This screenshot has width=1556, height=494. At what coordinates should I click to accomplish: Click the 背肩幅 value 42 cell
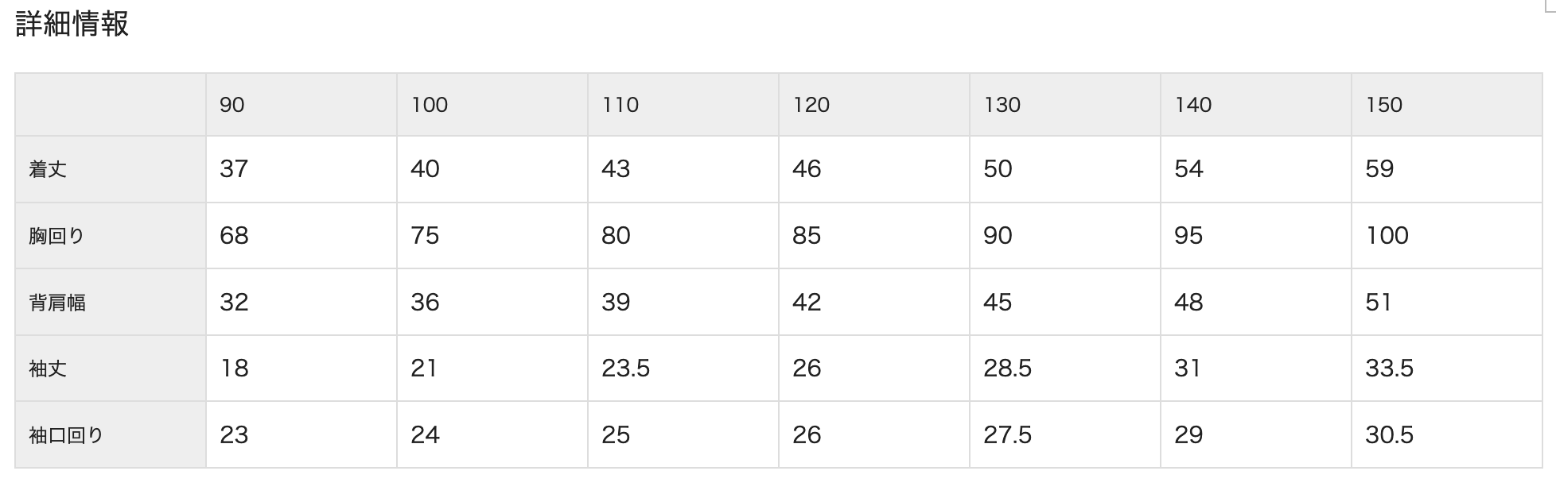click(874, 303)
